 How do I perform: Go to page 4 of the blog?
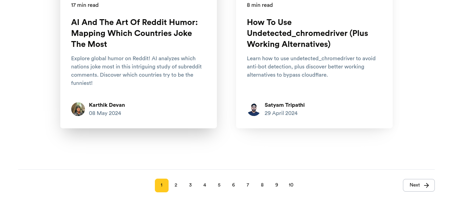[x=205, y=185]
